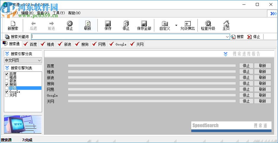Screen dimensions: 278x143
Task: Check the 天网 checkbox in engine list
Action: (x=7, y=95)
